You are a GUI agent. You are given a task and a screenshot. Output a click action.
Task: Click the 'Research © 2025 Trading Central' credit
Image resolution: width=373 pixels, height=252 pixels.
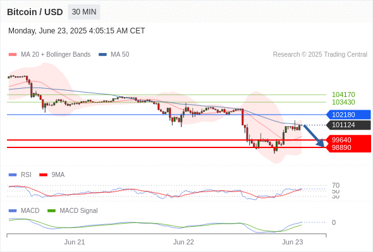point(320,55)
